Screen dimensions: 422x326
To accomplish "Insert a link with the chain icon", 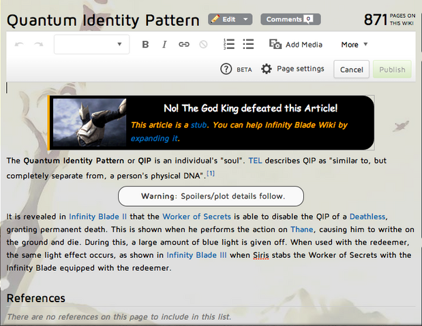I will pyautogui.click(x=184, y=44).
